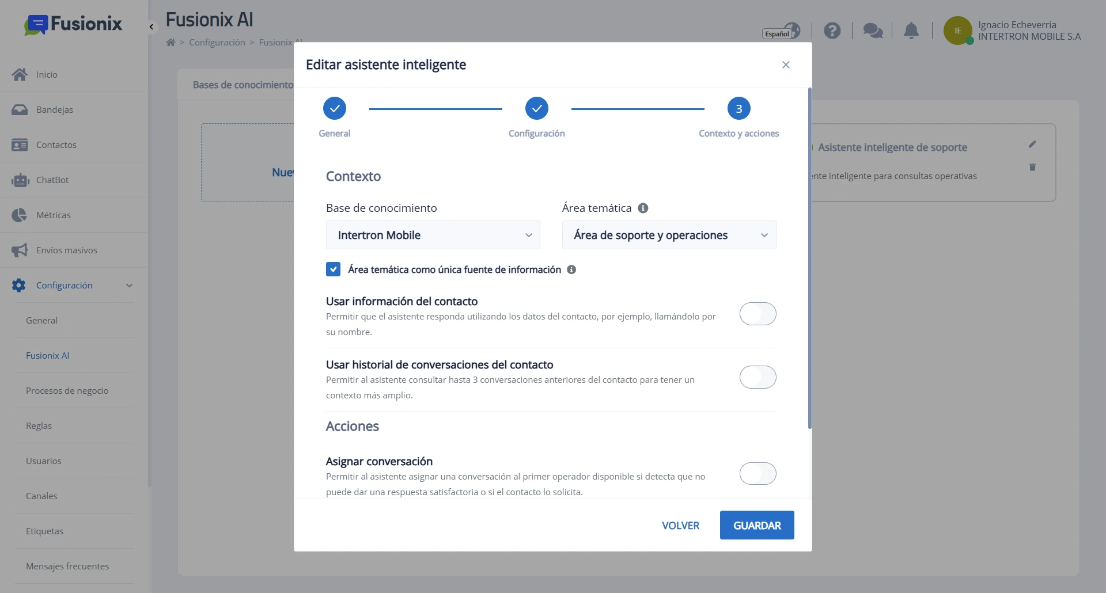Click the help question mark icon
The height and width of the screenshot is (593, 1106).
coord(832,31)
